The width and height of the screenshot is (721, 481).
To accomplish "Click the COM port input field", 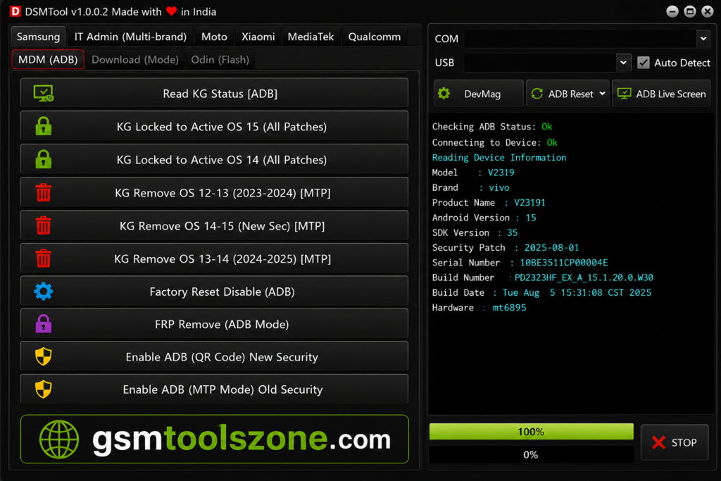I will tap(580, 39).
